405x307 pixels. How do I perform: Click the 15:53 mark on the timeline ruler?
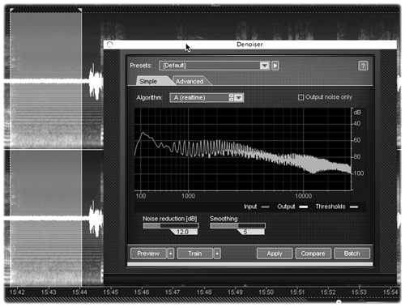[359, 292]
